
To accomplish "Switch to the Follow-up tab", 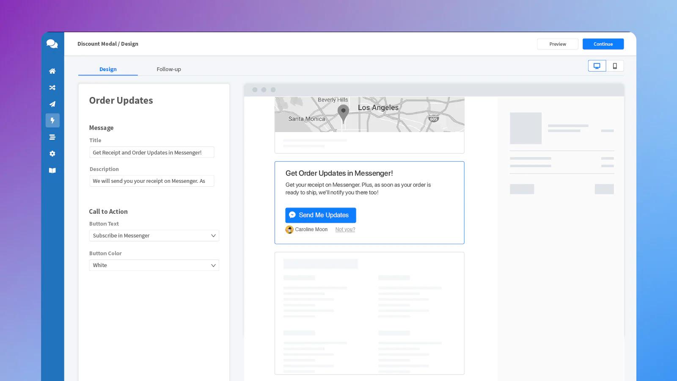I will point(169,69).
